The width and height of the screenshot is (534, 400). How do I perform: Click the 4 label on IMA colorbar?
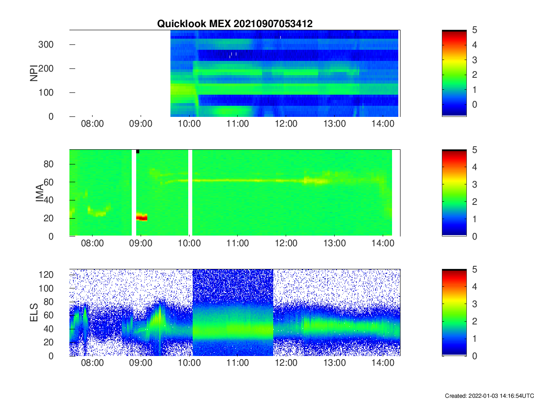[x=475, y=167]
